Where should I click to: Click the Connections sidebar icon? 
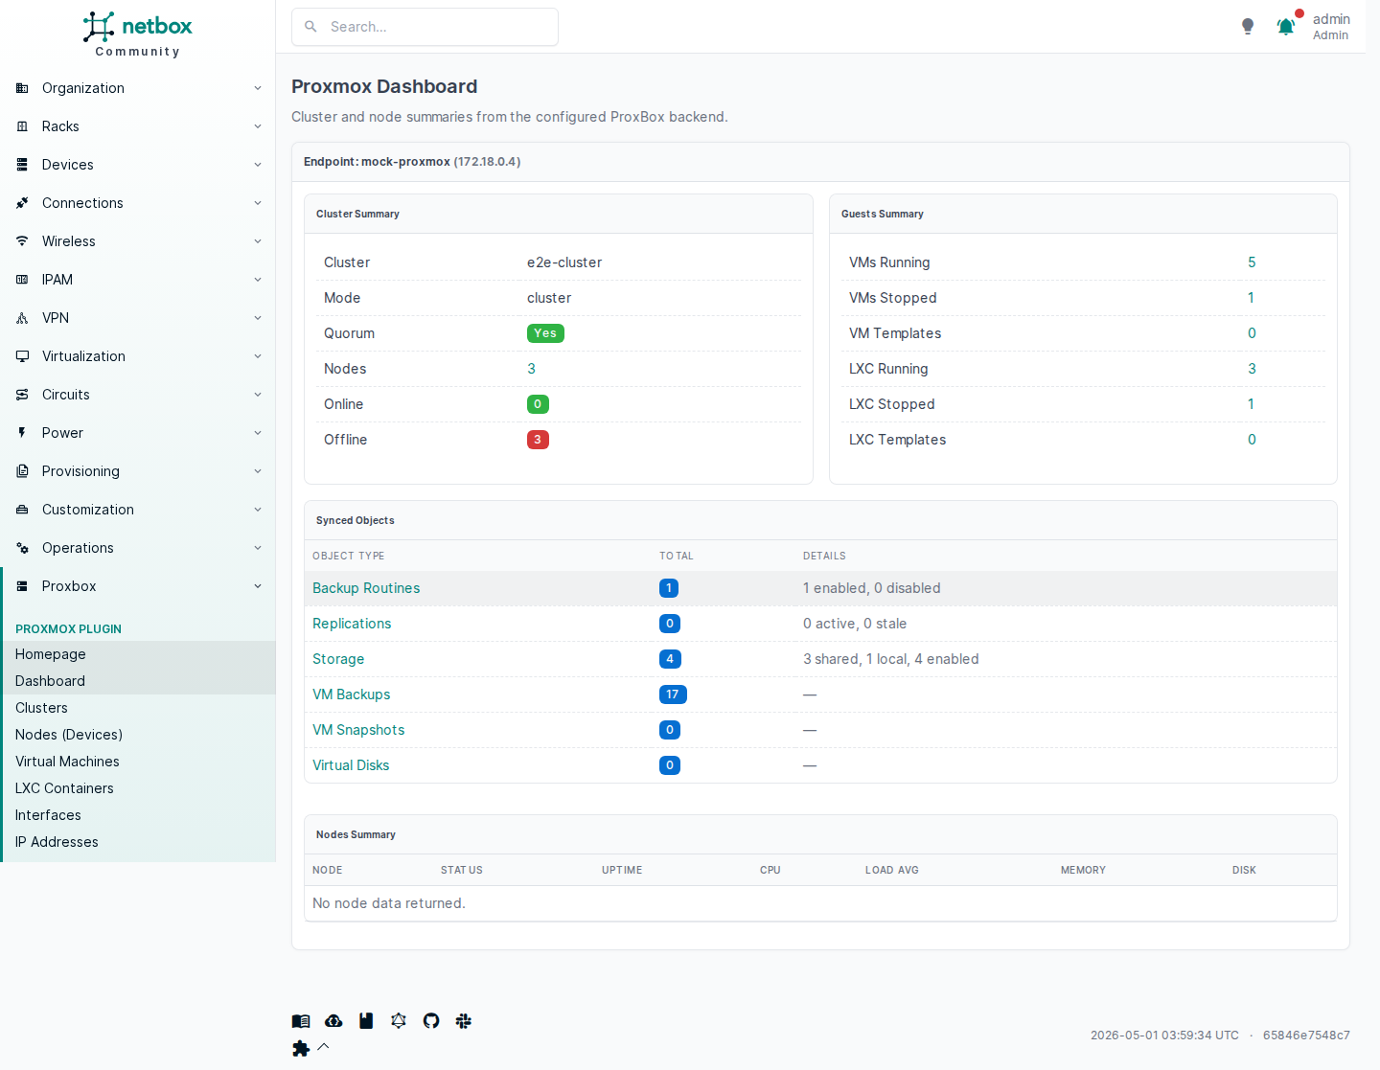tap(22, 203)
